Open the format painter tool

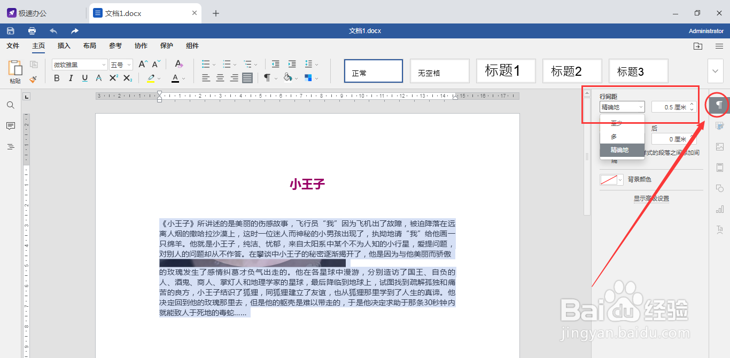[x=33, y=78]
